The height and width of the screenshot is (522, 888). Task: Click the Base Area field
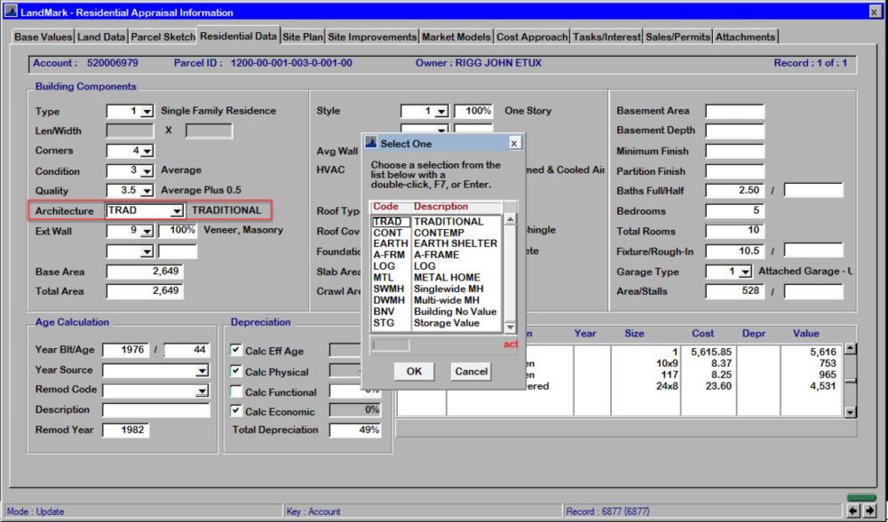click(x=145, y=272)
